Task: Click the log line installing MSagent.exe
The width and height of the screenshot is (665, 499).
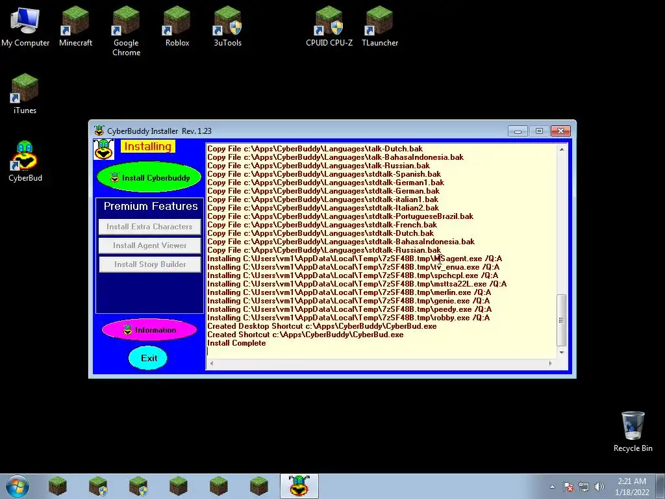Action: [x=354, y=259]
